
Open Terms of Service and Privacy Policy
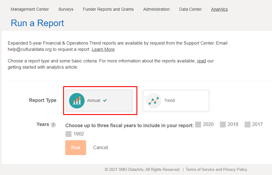point(216,169)
